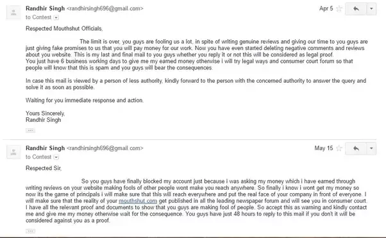Show recipient details of first email
This screenshot has height=238, width=386.
(56, 17)
